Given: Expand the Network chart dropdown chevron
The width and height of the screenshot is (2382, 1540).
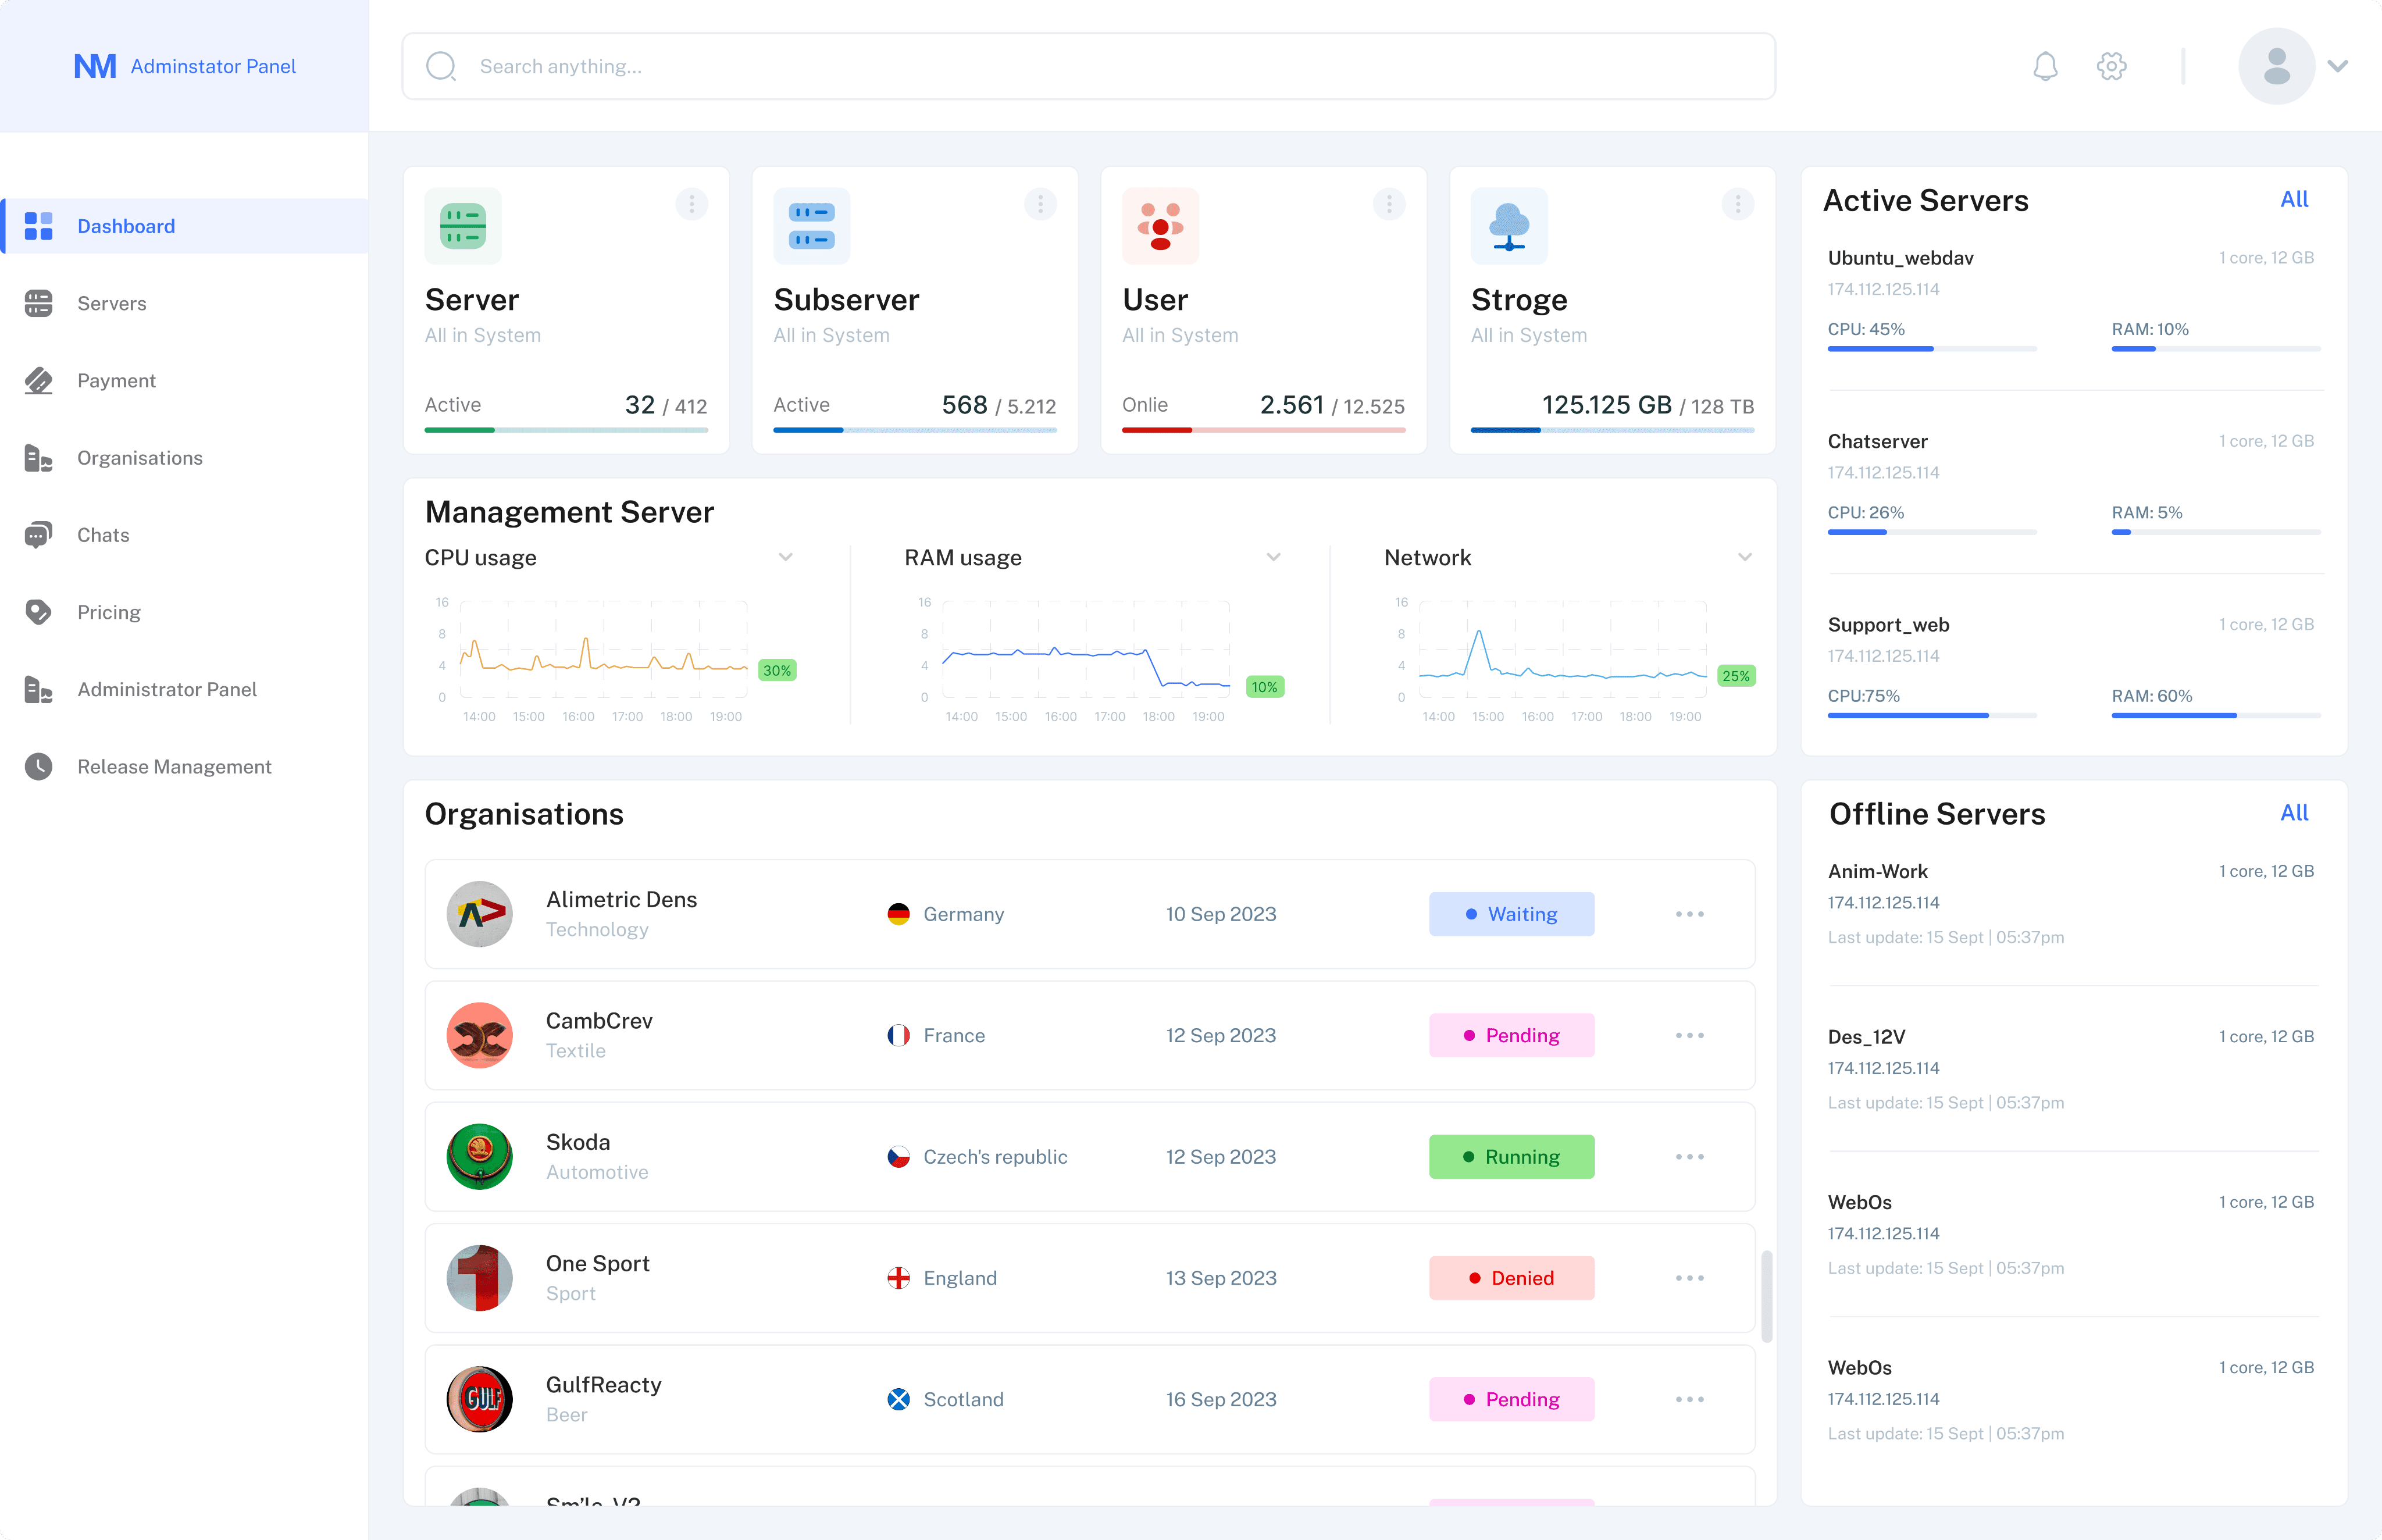Looking at the screenshot, I should 1744,557.
